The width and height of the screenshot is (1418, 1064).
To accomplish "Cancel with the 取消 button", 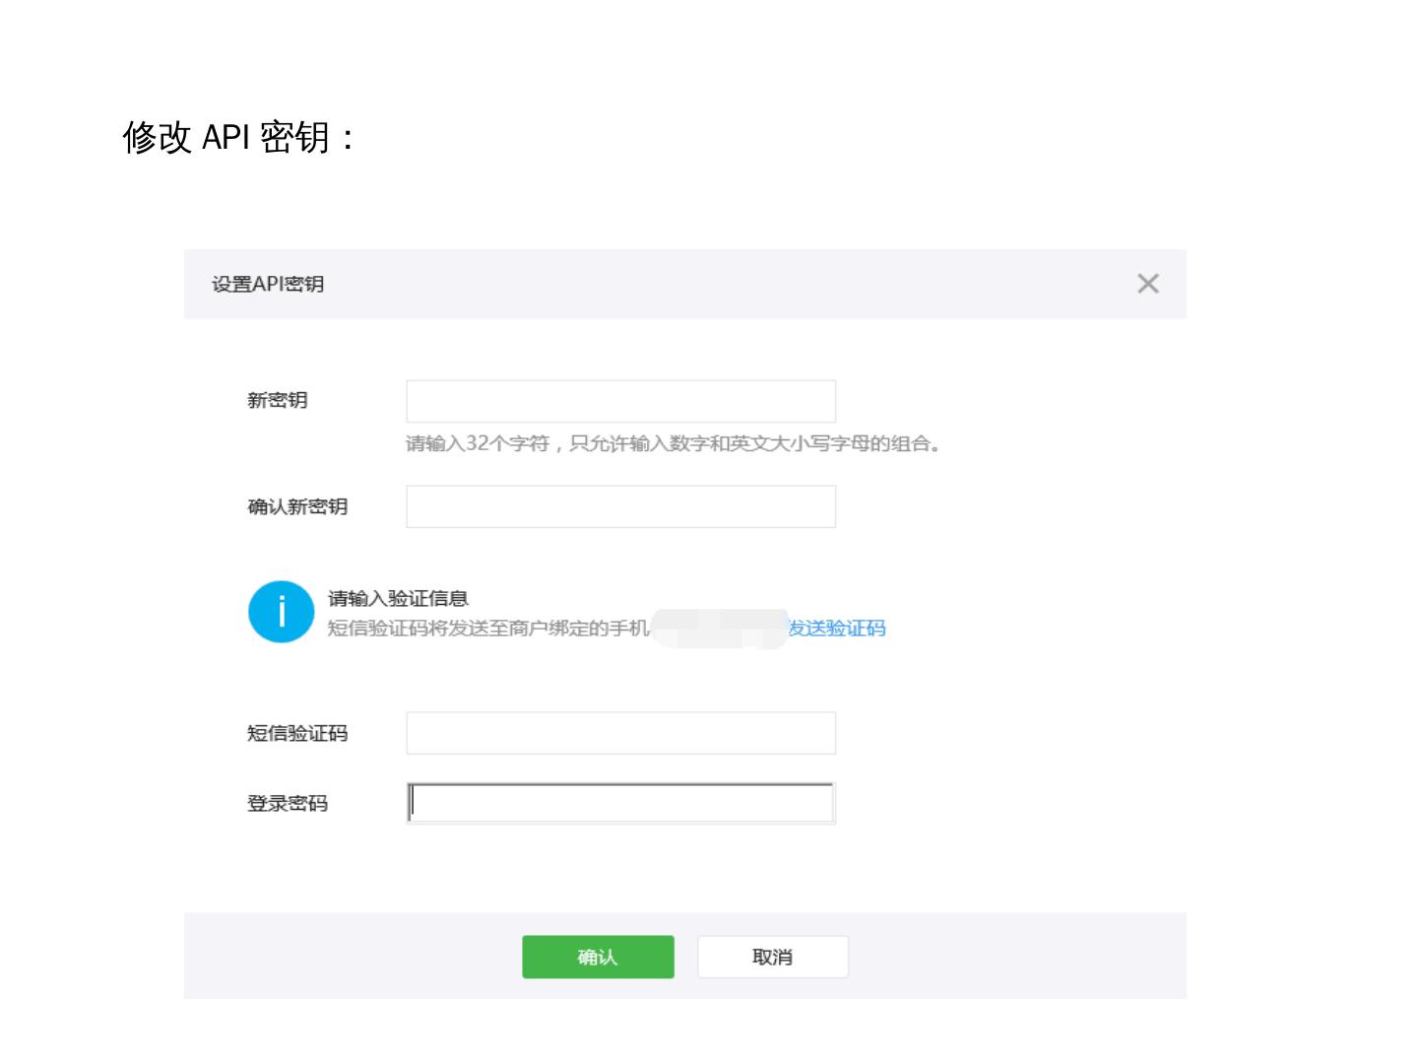I will tap(772, 957).
